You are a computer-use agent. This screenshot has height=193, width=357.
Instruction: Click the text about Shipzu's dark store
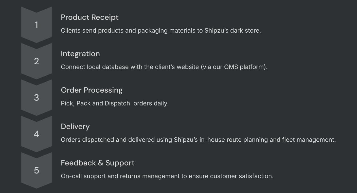(x=161, y=31)
